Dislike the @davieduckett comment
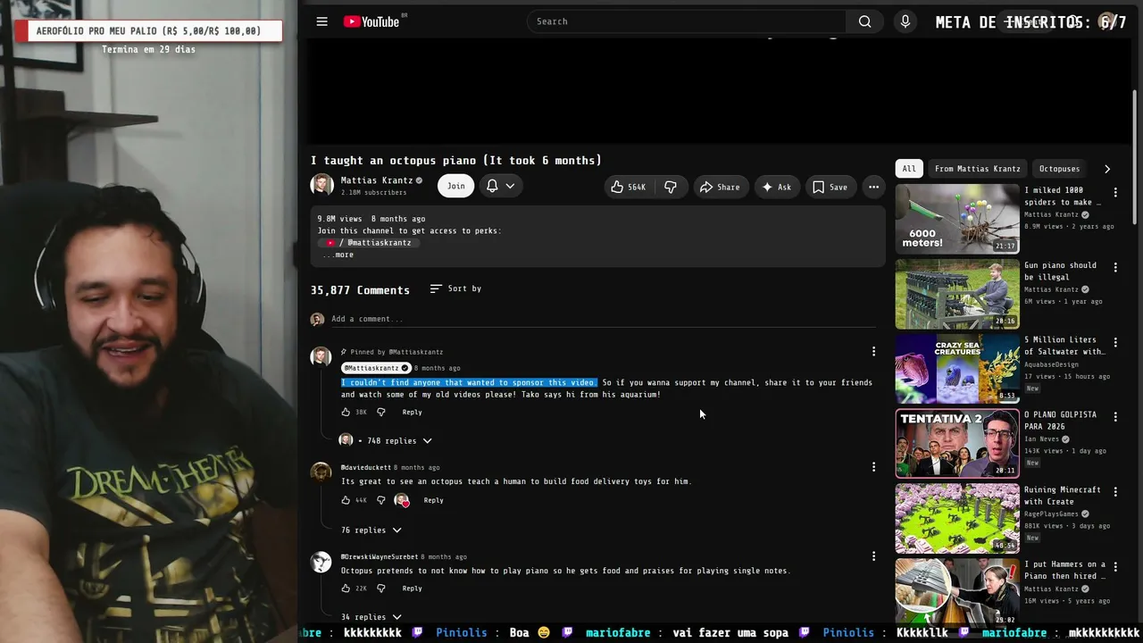 [381, 500]
